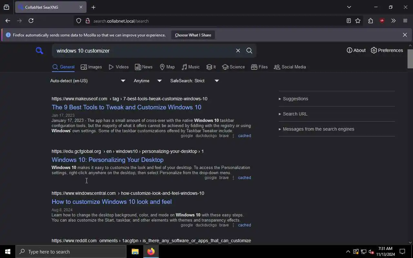Click the taskbar 'Type here to search' box
The width and height of the screenshot is (413, 258).
(71, 252)
